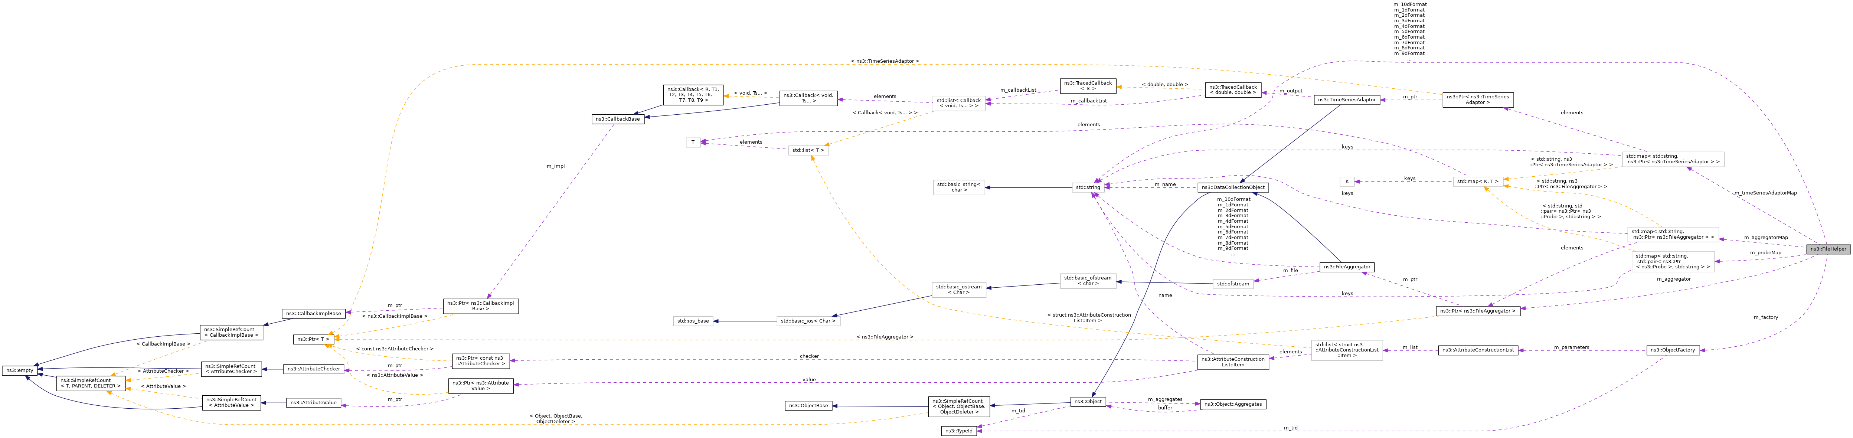The image size is (1853, 438).
Task: Open the ns3::ObjectFactory node
Action: (1673, 350)
